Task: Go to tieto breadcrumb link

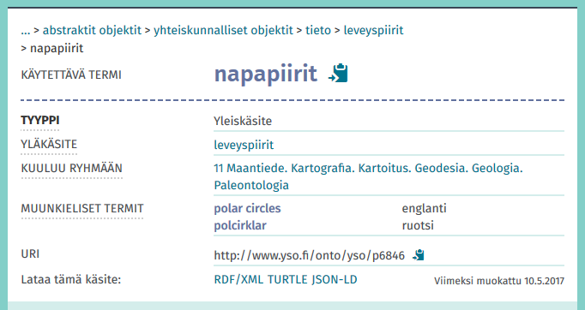Action: (318, 30)
